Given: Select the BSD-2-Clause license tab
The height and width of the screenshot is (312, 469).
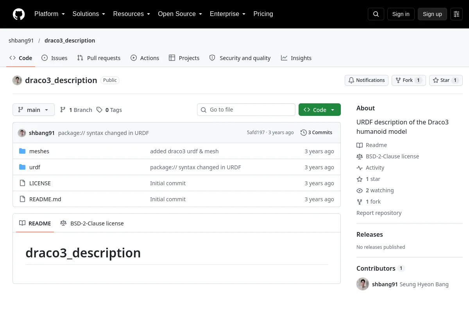Looking at the screenshot, I should point(92,223).
